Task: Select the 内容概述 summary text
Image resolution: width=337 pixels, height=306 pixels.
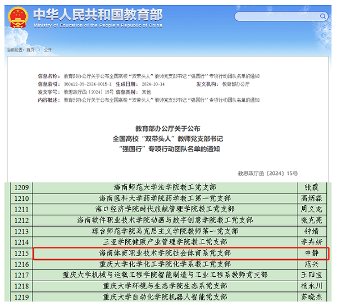Action: point(162,100)
